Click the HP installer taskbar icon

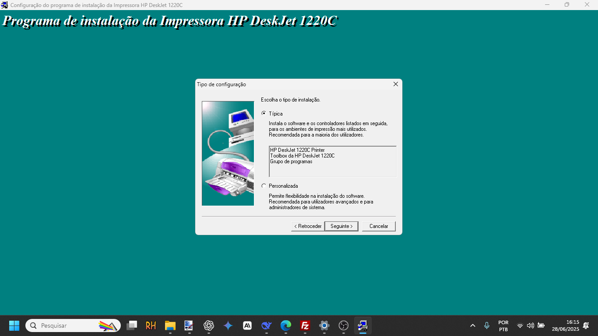click(x=363, y=325)
